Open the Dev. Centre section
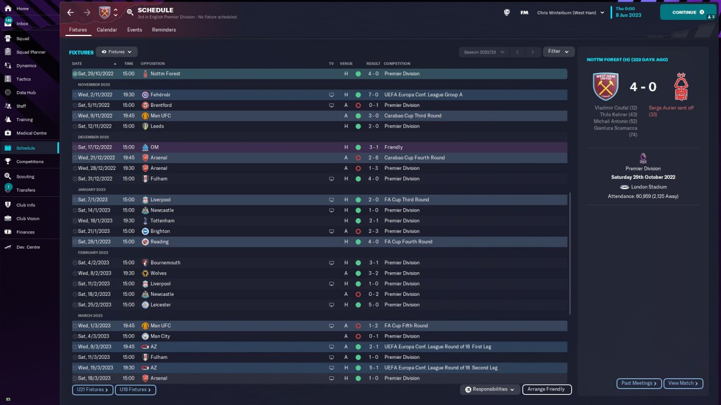This screenshot has height=405, width=721. click(28, 247)
